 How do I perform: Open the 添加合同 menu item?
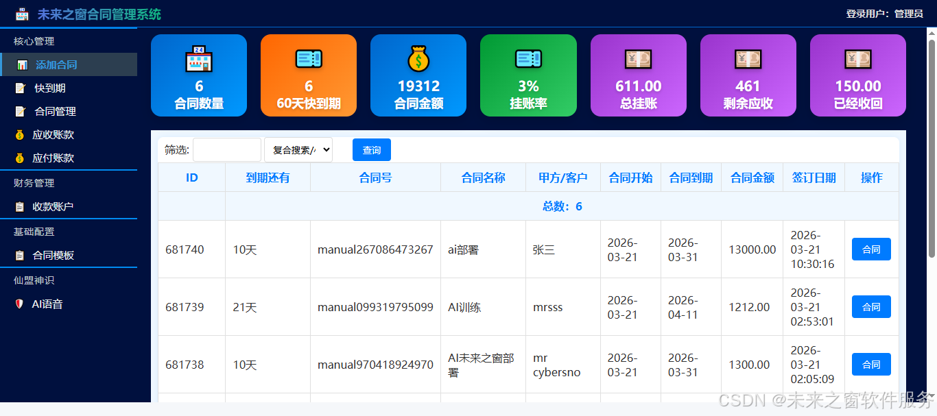[69, 64]
